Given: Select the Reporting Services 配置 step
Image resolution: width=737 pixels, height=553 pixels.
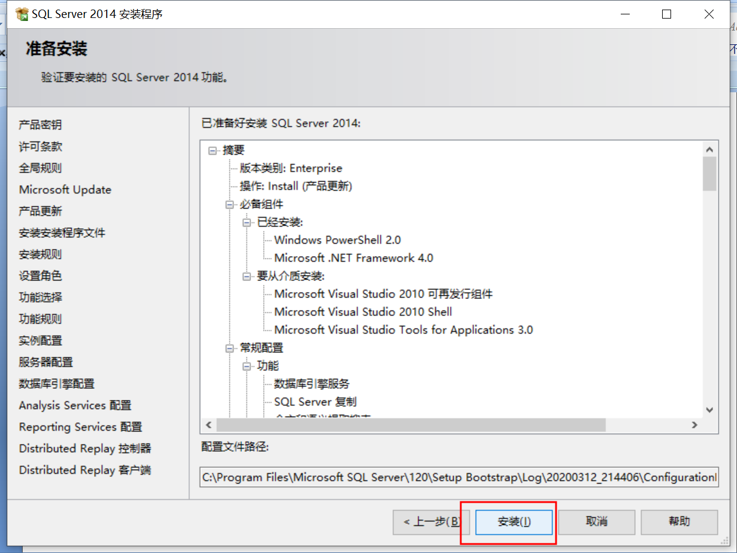Looking at the screenshot, I should pos(80,427).
